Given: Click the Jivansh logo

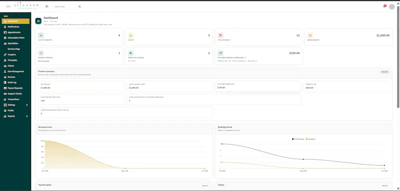Looking at the screenshot, I should tap(22, 6).
